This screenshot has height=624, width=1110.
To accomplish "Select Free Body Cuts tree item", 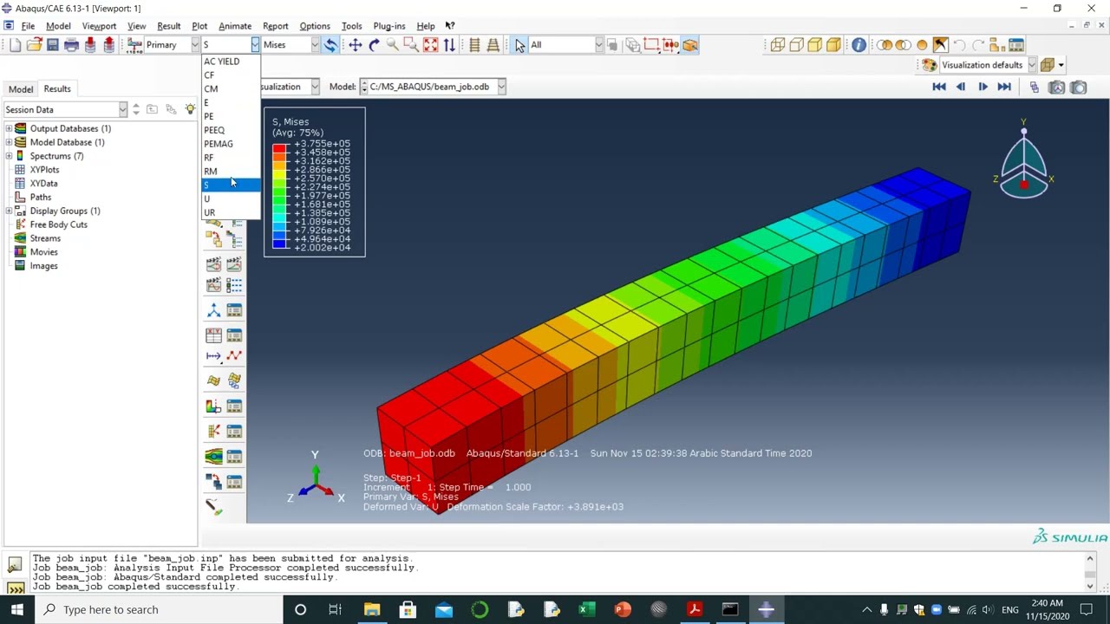I will tap(58, 224).
